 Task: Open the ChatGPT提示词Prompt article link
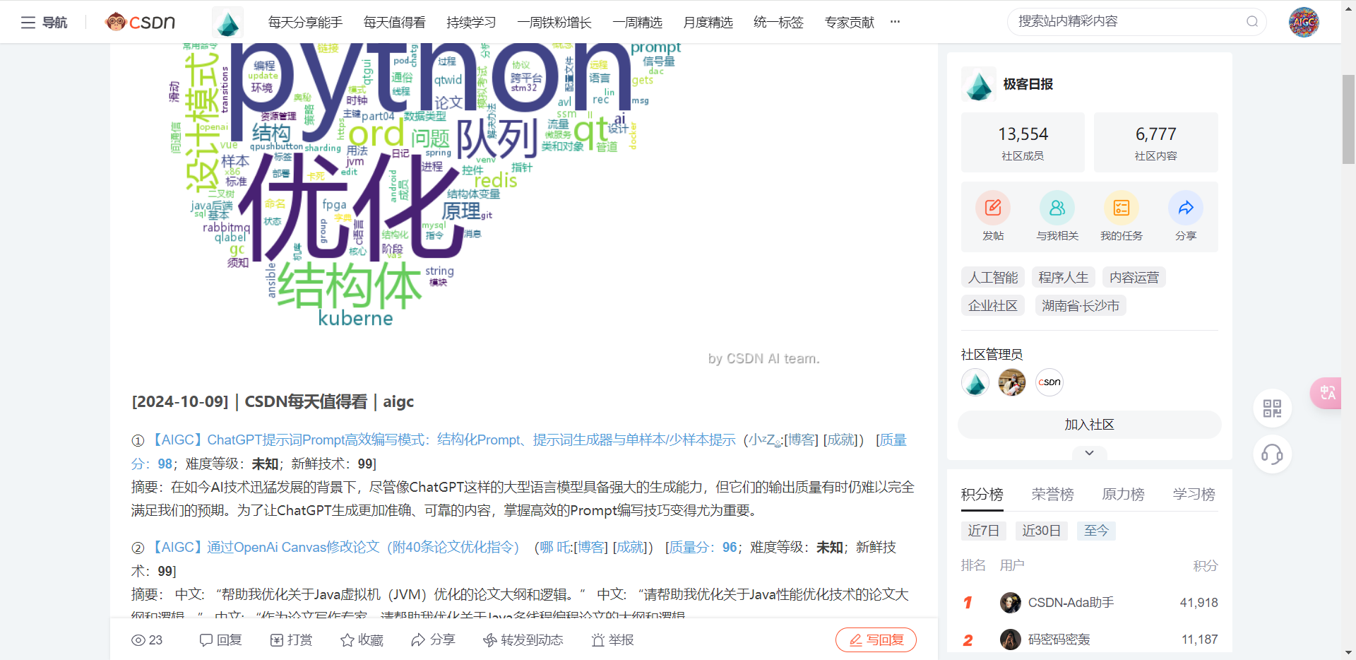pos(444,440)
